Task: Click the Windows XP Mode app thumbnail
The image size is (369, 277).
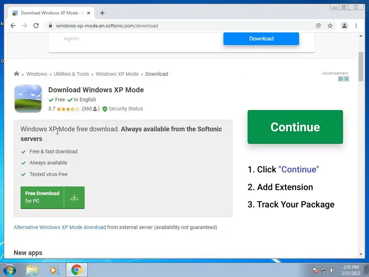Action: point(28,98)
